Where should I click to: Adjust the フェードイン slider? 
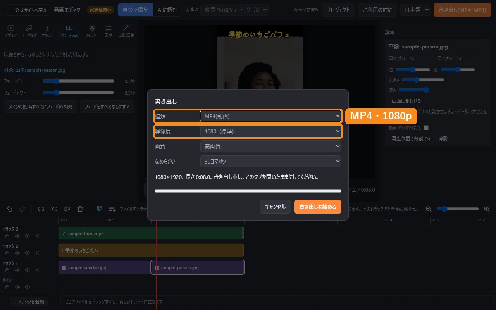coord(78,81)
